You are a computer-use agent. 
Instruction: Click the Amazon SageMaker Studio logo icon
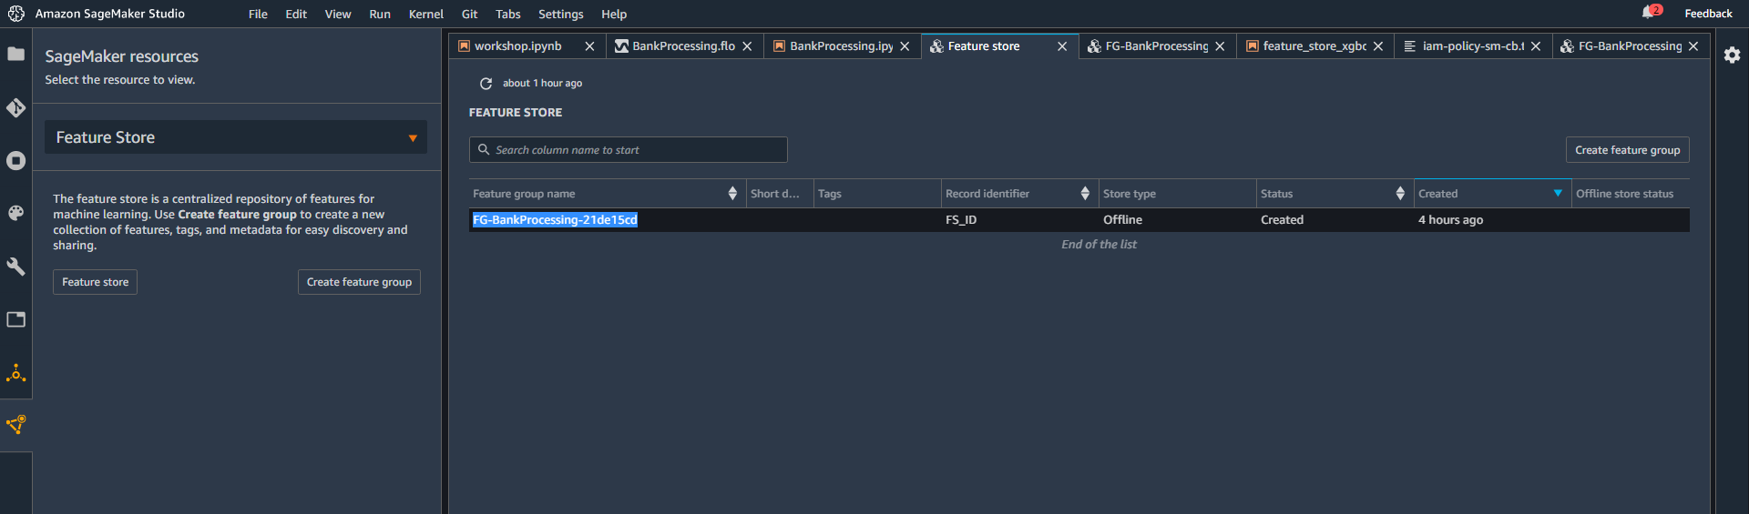click(x=15, y=14)
